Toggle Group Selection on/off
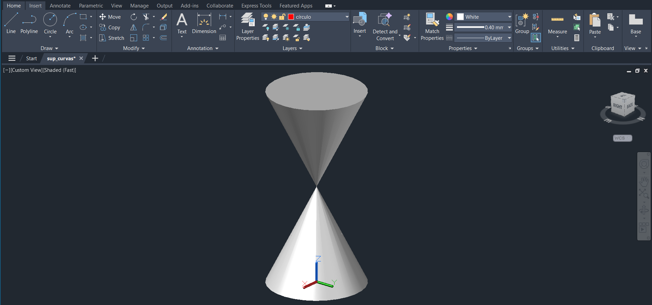Image resolution: width=652 pixels, height=305 pixels. tap(536, 37)
